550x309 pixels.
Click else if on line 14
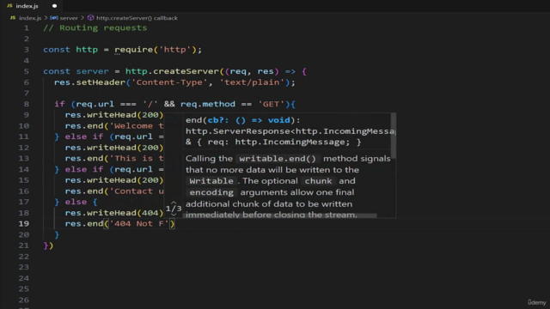click(84, 169)
